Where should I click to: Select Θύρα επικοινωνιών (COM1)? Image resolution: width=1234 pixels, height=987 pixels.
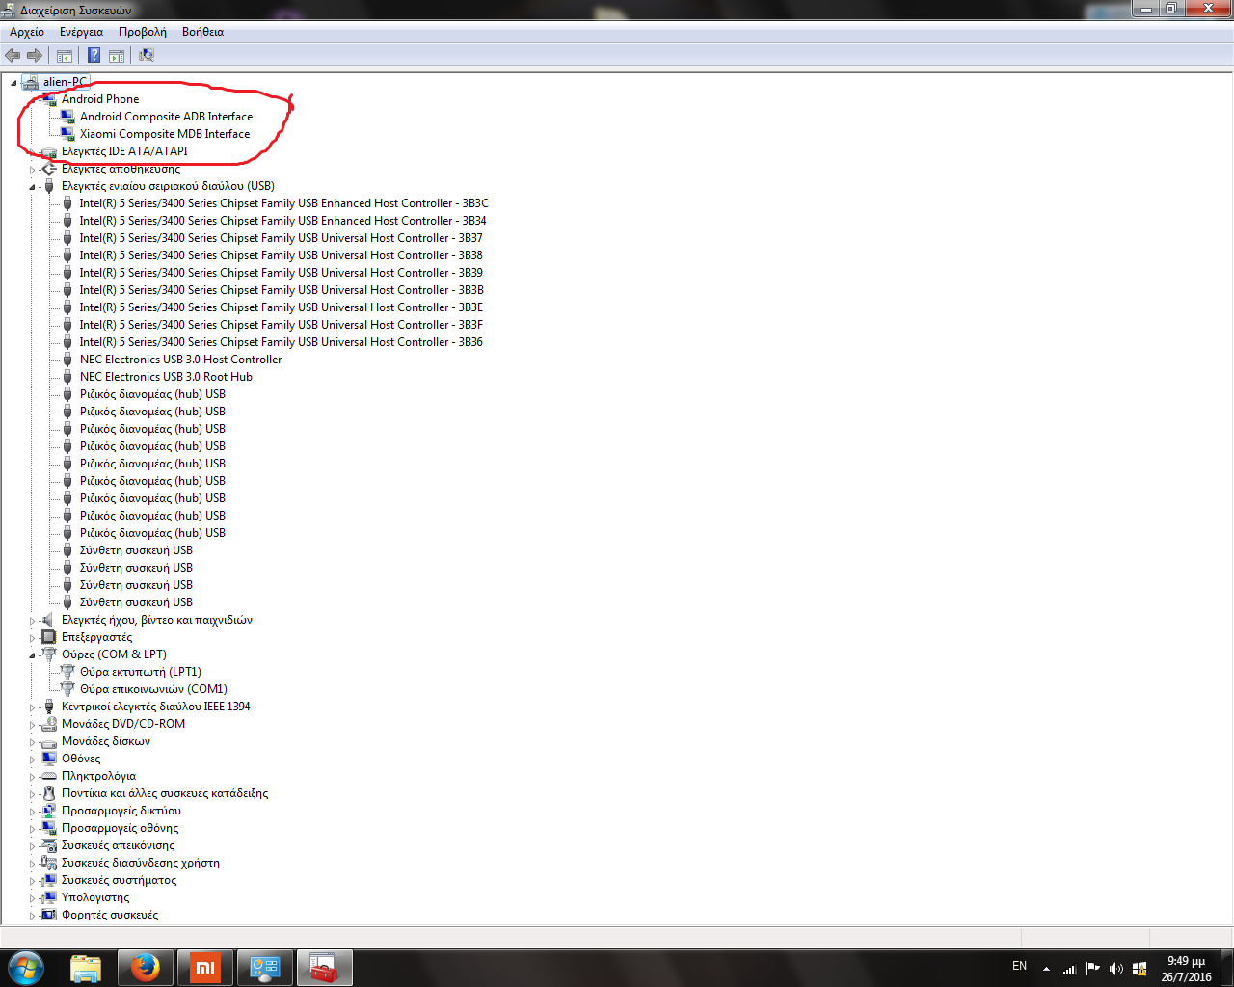[x=153, y=689]
